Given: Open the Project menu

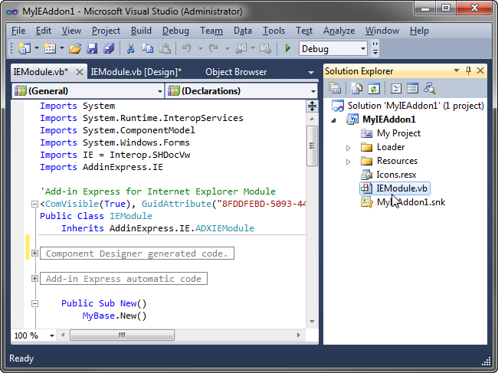Looking at the screenshot, I should [106, 31].
